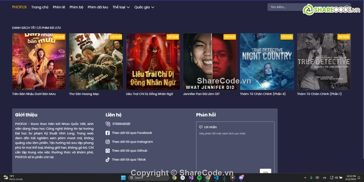
Task: Switch the VIE input language indicator
Action: pyautogui.click(x=325, y=177)
